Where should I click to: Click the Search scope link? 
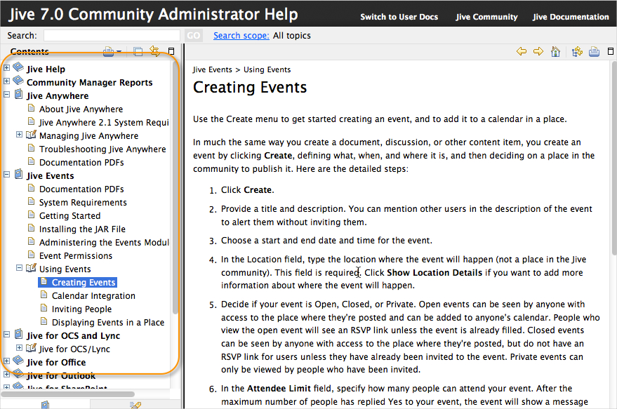pos(241,35)
